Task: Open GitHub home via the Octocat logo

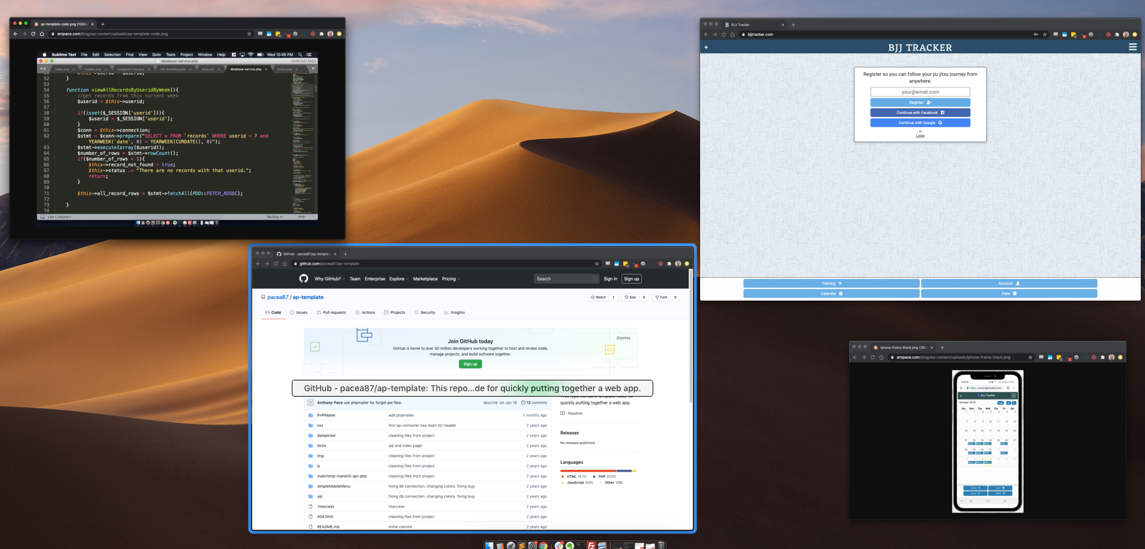Action: (304, 278)
